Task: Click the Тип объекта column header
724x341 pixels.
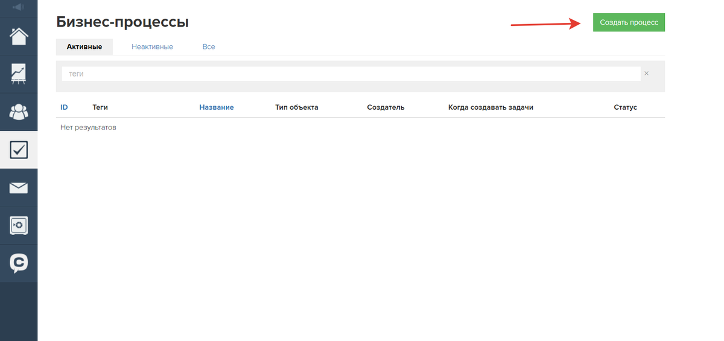Action: coord(296,107)
